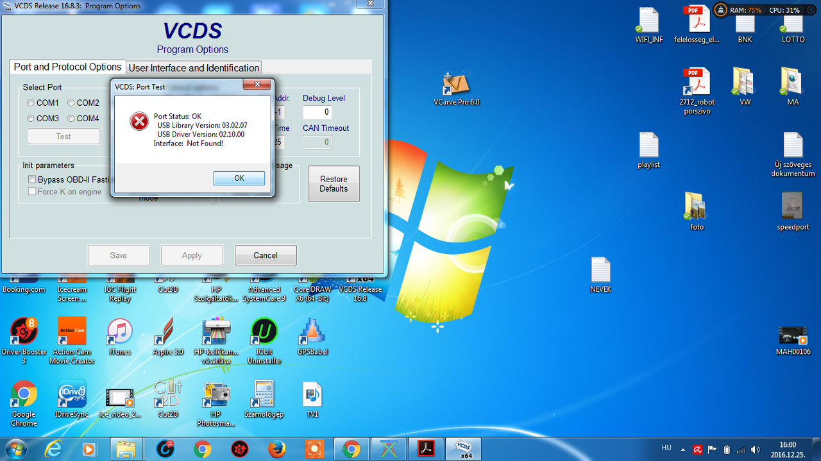Open the Windows Start menu
Screen dimensions: 821x461
[x=15, y=449]
